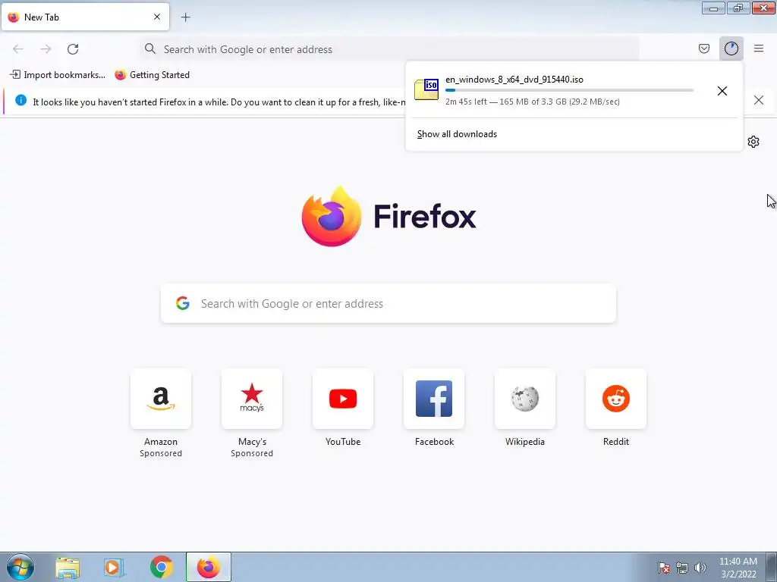Dismiss the Firefox refresh notification bar
This screenshot has width=777, height=582.
[x=759, y=100]
